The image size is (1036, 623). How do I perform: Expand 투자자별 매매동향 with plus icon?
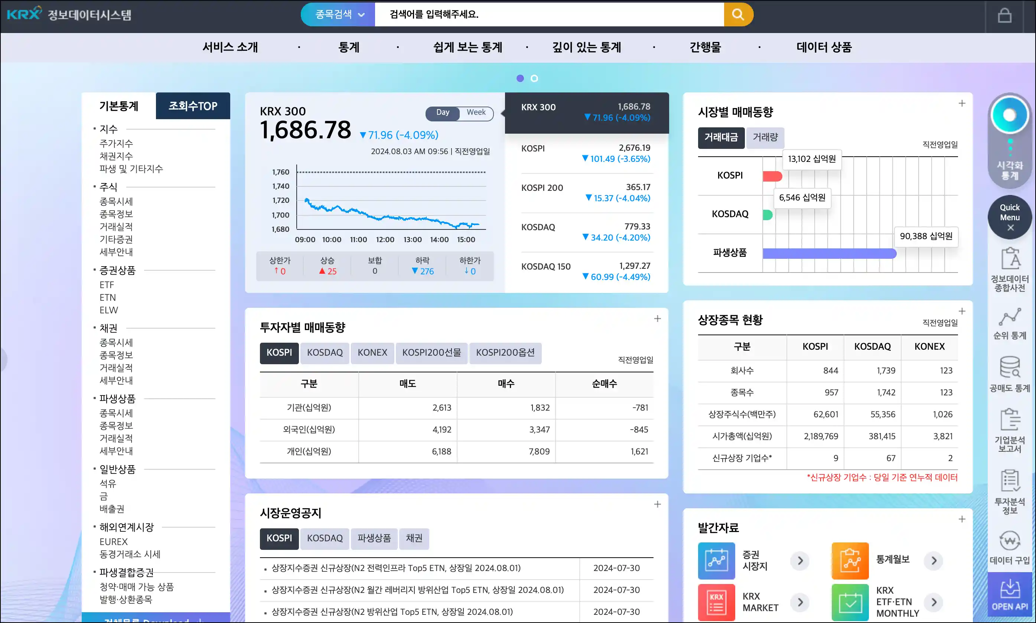click(x=657, y=319)
